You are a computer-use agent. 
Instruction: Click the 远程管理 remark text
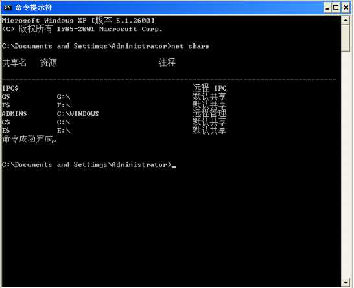click(x=209, y=113)
